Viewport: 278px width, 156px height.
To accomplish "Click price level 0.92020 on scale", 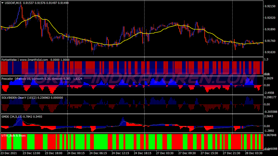I will click(270, 18).
